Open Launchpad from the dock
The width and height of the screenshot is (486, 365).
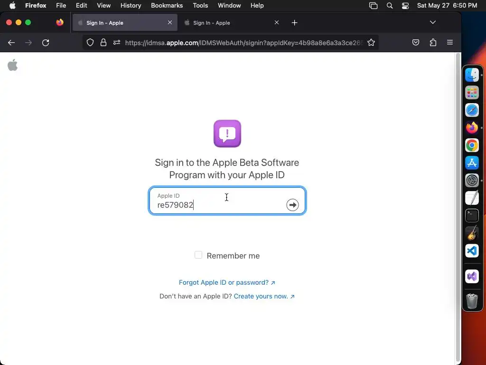click(472, 93)
